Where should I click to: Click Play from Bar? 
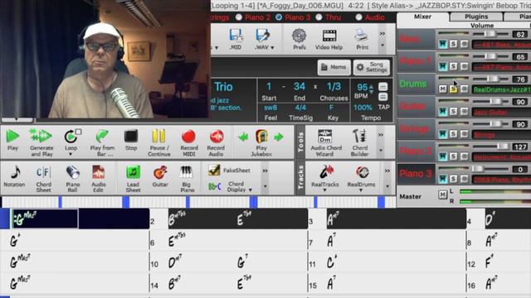tap(102, 142)
